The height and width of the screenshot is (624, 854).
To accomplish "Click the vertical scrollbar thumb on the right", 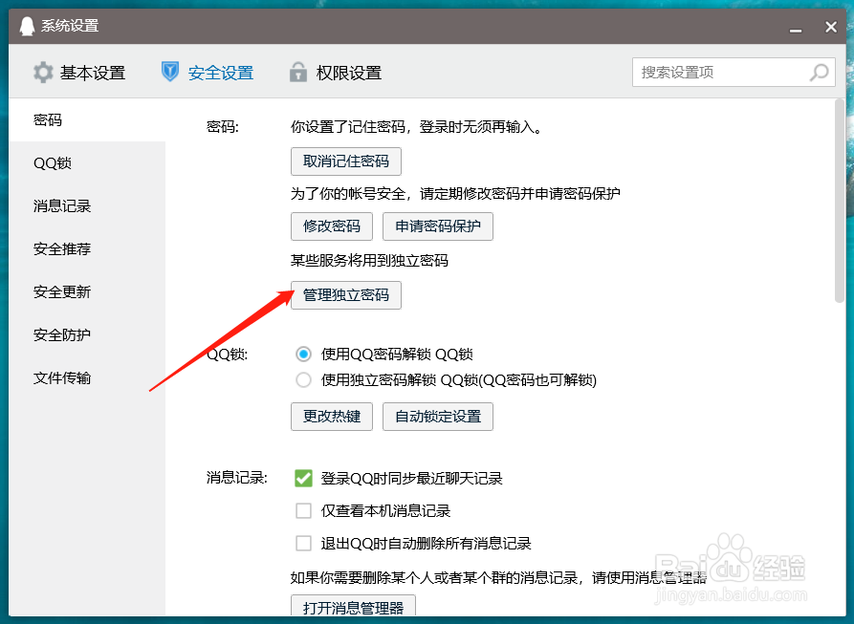I will coord(840,201).
